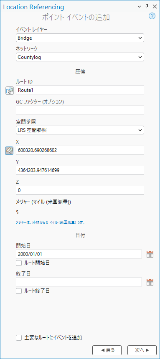Close the Location Referencing pane
Viewport: 160px width, 359px height.
[155, 7]
